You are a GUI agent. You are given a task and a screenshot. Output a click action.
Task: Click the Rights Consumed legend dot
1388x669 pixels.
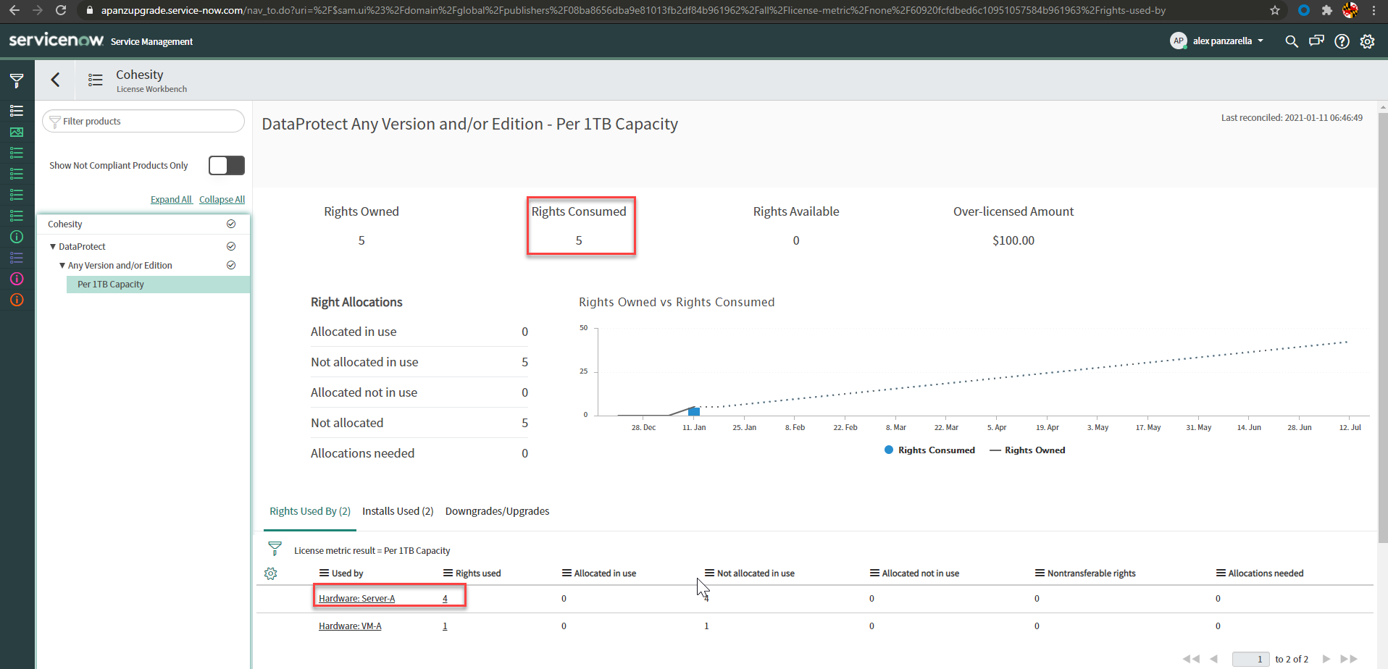[890, 450]
